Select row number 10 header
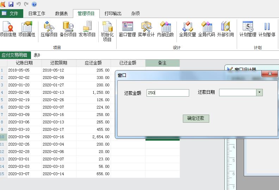The width and height of the screenshot is (279, 190). coord(4,137)
